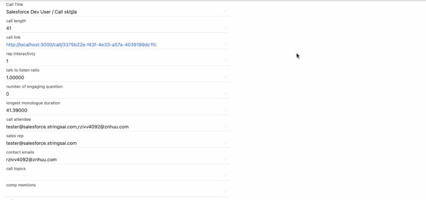Image resolution: width=426 pixels, height=200 pixels.
Task: Click the 'comp mentions' field label
Action: [21, 185]
